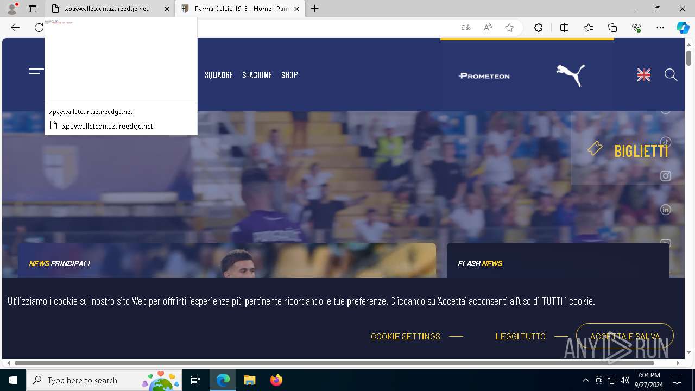This screenshot has width=695, height=391.
Task: Open the browser extensions icon
Action: pos(538,28)
